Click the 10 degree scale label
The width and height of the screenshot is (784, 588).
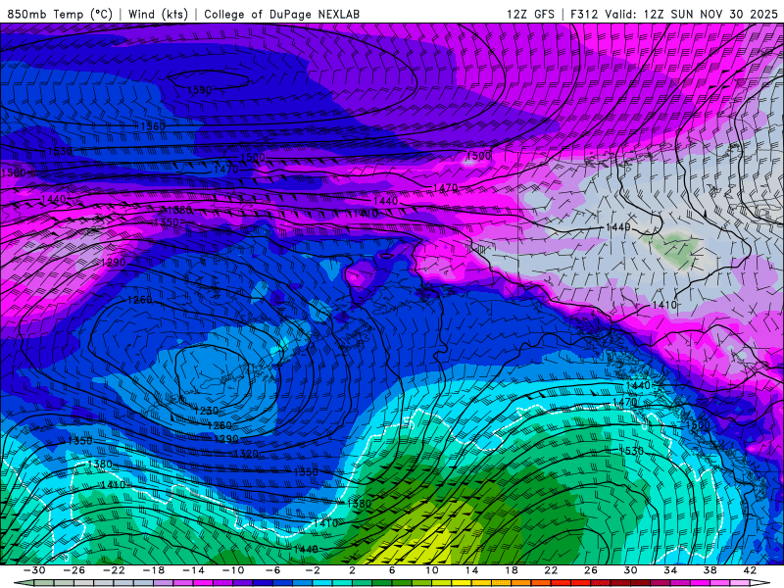pos(431,570)
